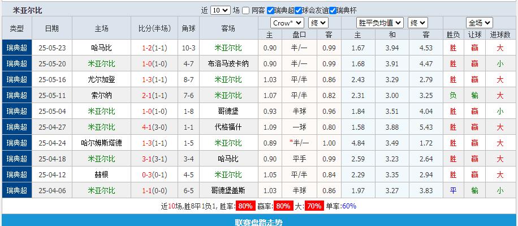Image resolution: width=518 pixels, height=226 pixels.
Task: Open 索尔纳 team link
Action: [x=101, y=96]
